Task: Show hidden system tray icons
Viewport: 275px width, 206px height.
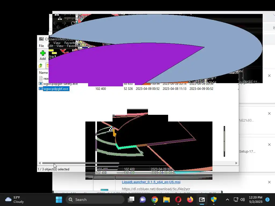Action: click(227, 200)
